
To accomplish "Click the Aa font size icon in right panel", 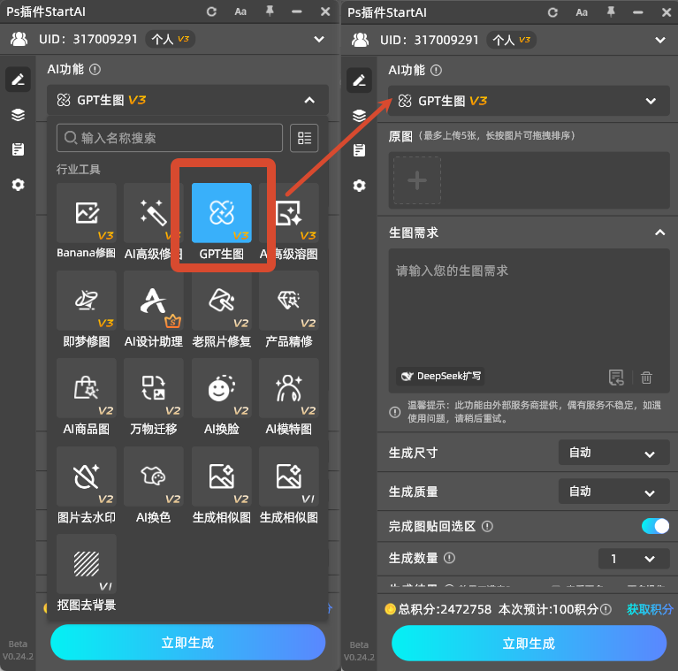I will point(582,12).
